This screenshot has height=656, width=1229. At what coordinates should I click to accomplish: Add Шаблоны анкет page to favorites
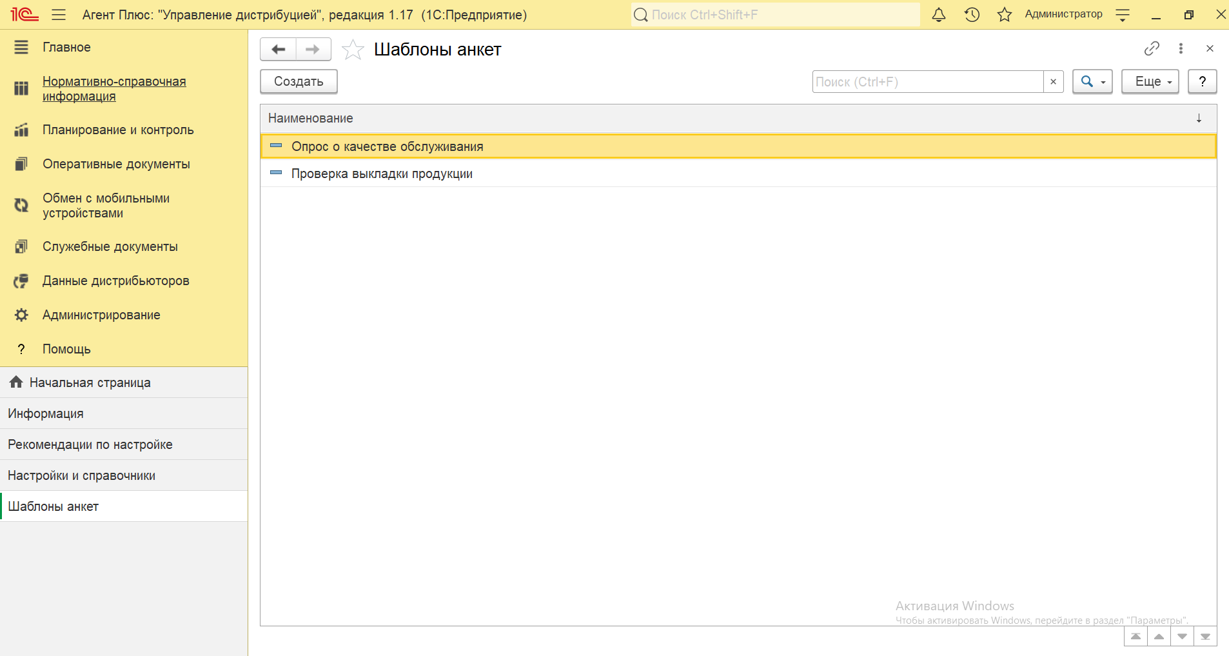point(353,50)
